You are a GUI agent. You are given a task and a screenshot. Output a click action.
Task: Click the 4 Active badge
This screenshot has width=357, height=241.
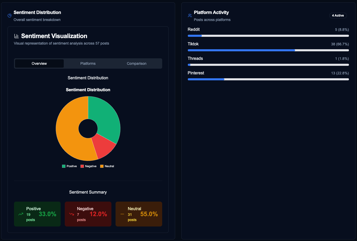[x=338, y=15]
